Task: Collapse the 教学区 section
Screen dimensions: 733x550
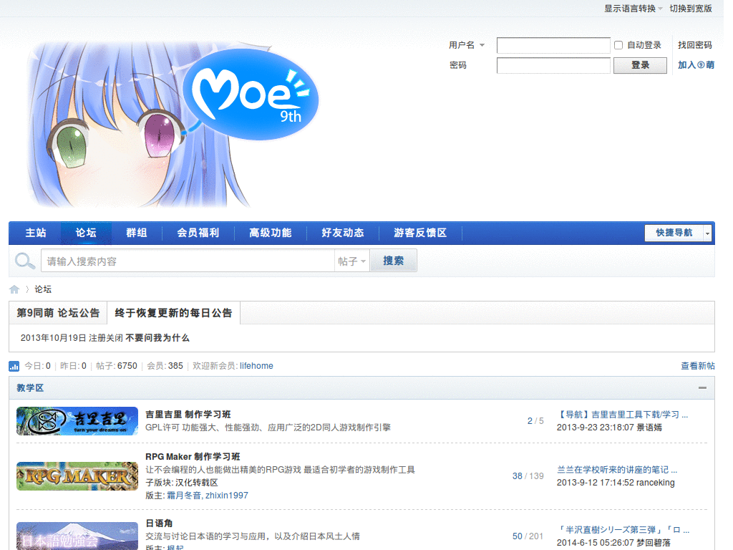Action: (702, 387)
